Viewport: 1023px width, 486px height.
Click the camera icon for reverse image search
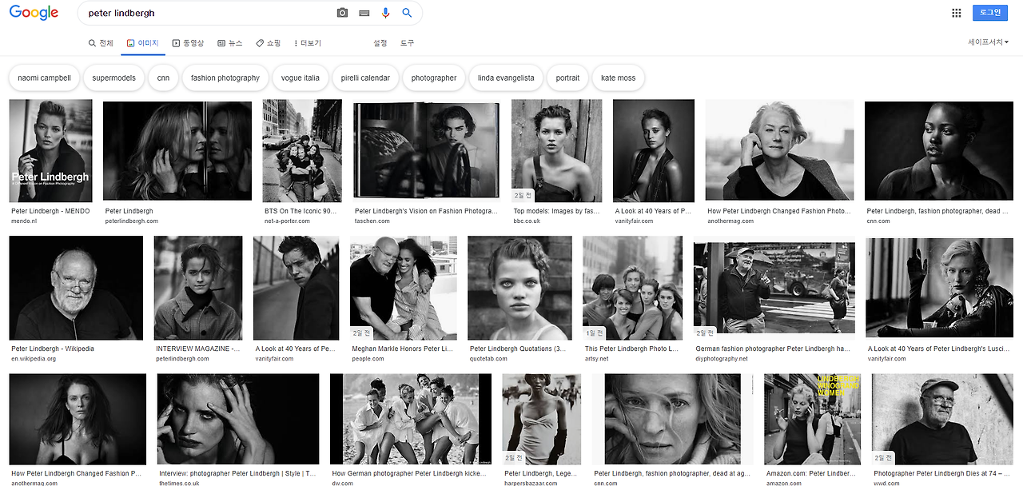click(x=342, y=12)
